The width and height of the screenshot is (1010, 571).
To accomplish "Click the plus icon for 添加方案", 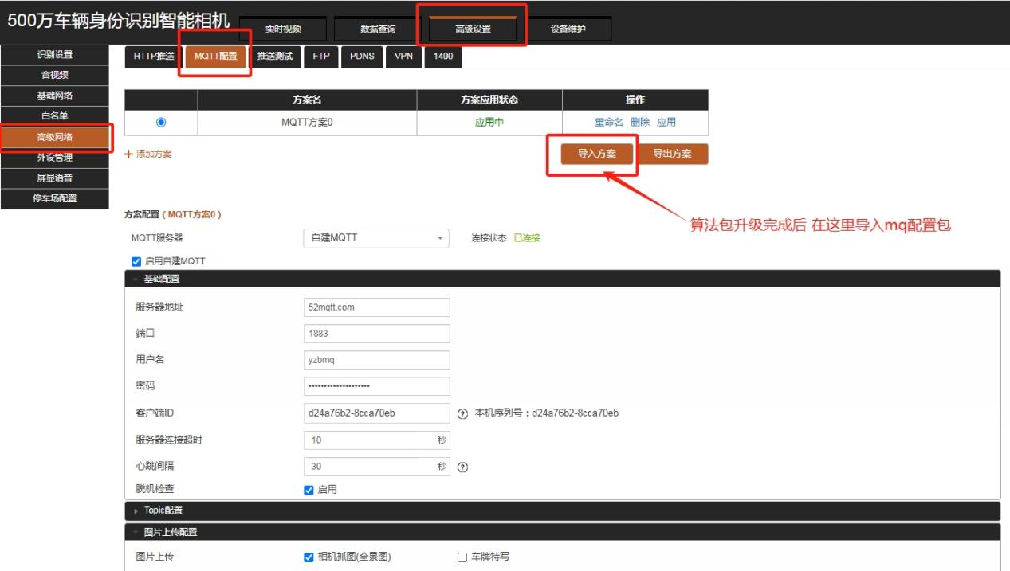I will tap(128, 154).
